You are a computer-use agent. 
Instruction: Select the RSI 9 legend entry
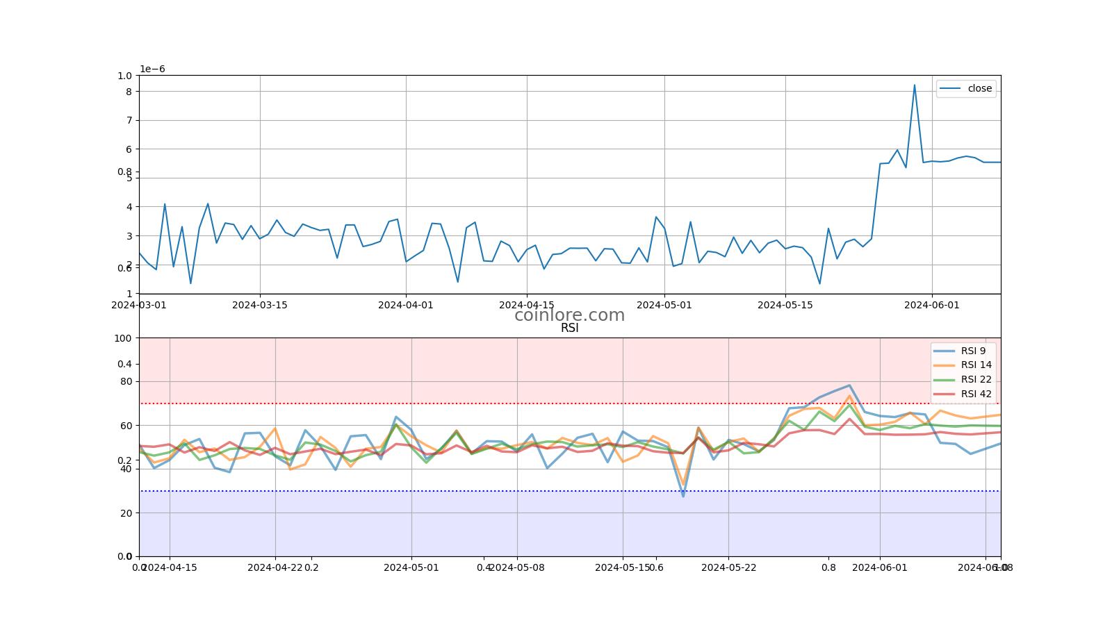coord(963,351)
